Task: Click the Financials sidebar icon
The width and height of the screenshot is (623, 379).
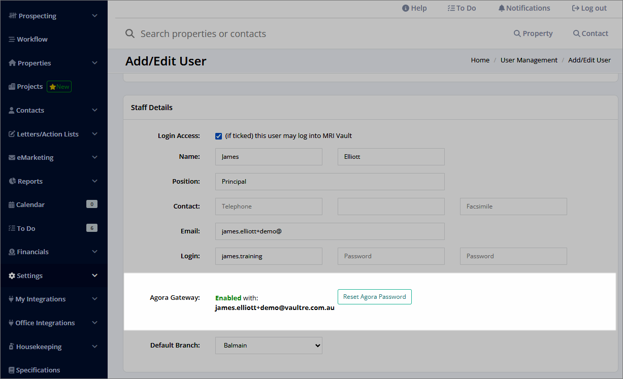Action: 11,252
